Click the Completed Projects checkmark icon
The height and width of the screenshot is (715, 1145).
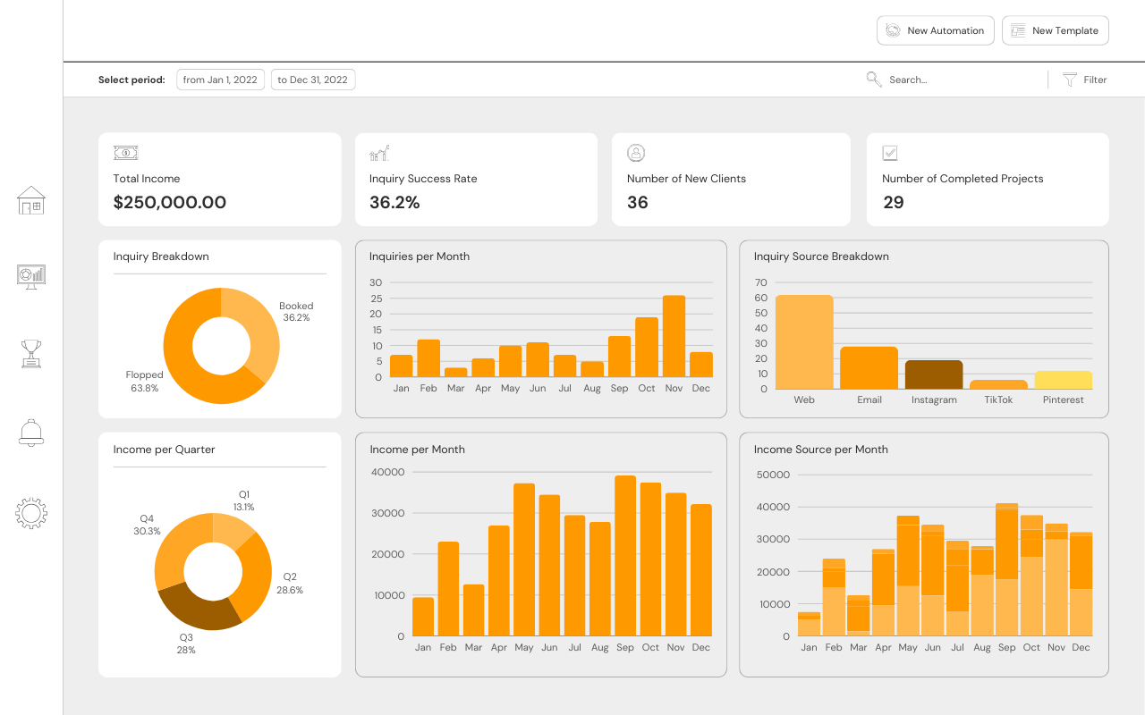tap(890, 153)
